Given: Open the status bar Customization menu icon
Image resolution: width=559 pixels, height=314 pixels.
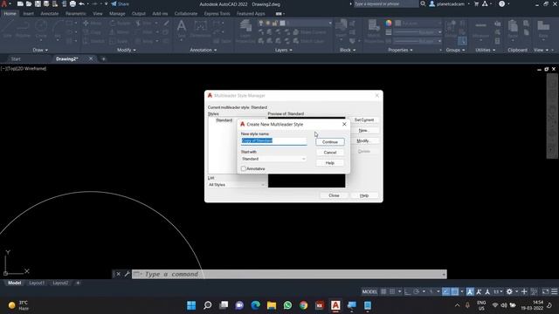Looking at the screenshot, I should click(555, 291).
